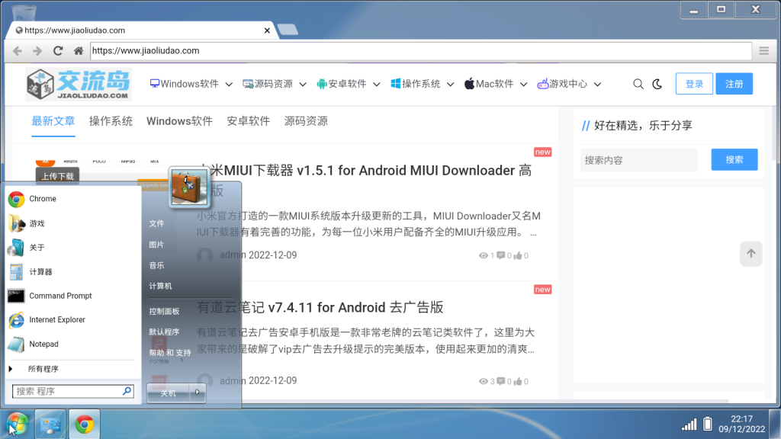Open Chrome from the taskbar
781x439 pixels.
click(x=85, y=424)
